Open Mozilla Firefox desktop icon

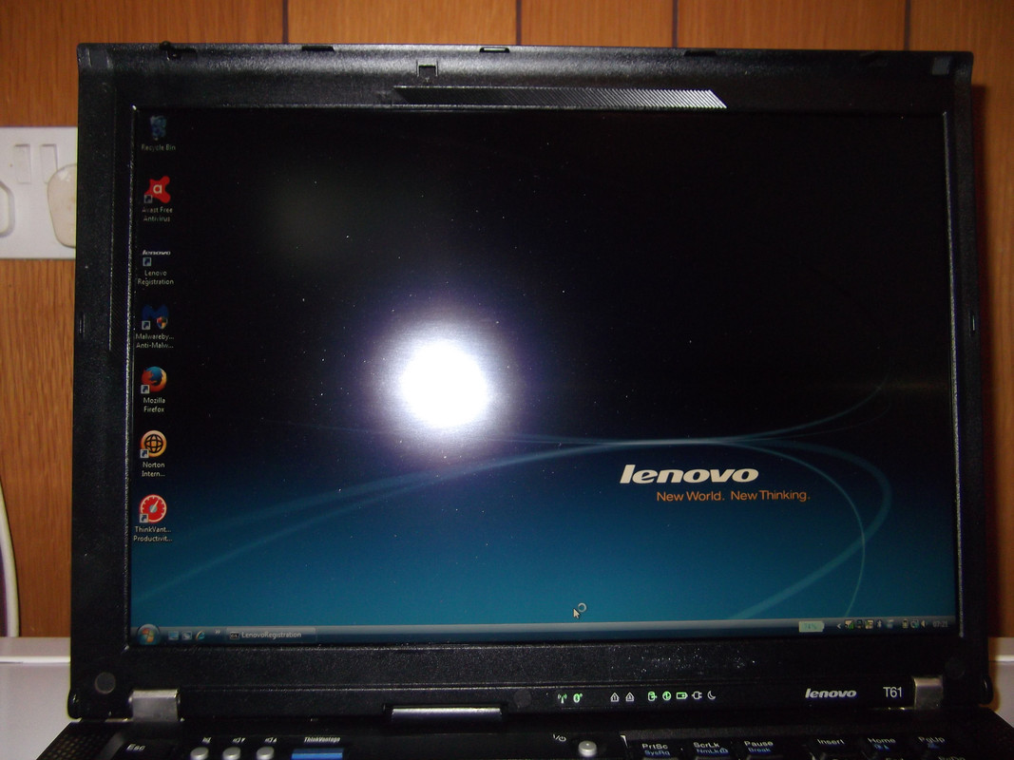click(154, 389)
